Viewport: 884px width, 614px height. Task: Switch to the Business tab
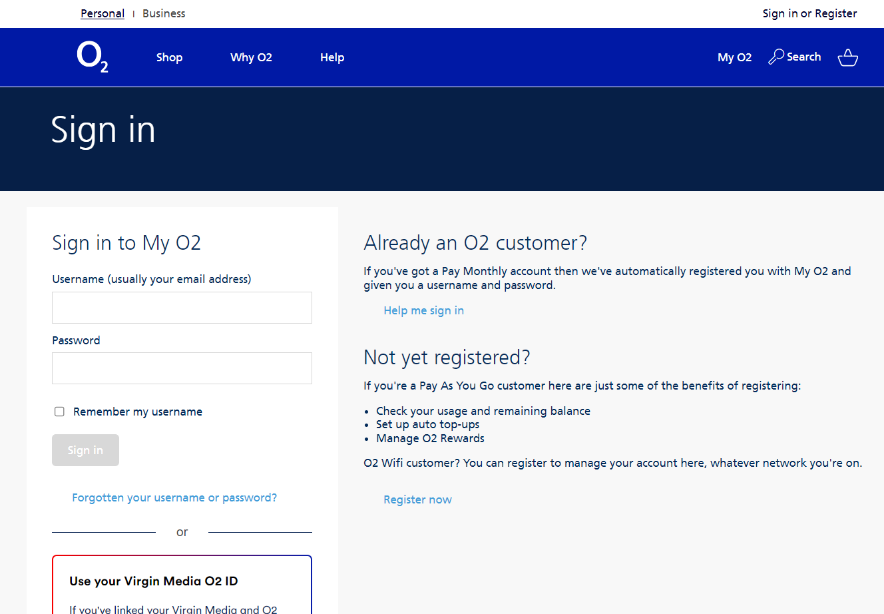[164, 13]
